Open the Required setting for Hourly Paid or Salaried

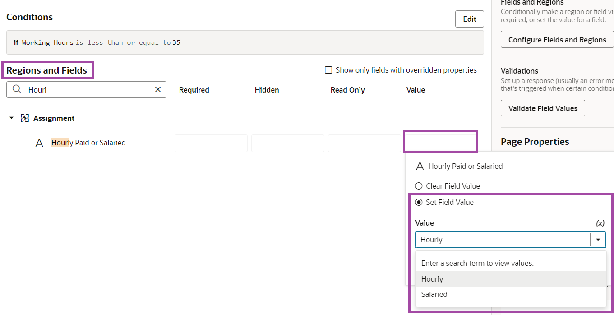tap(211, 144)
